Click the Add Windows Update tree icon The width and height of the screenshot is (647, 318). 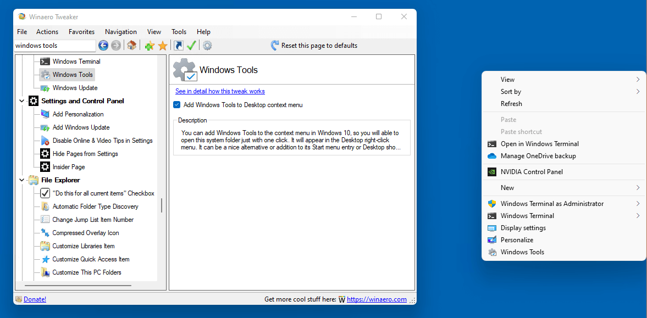point(45,127)
